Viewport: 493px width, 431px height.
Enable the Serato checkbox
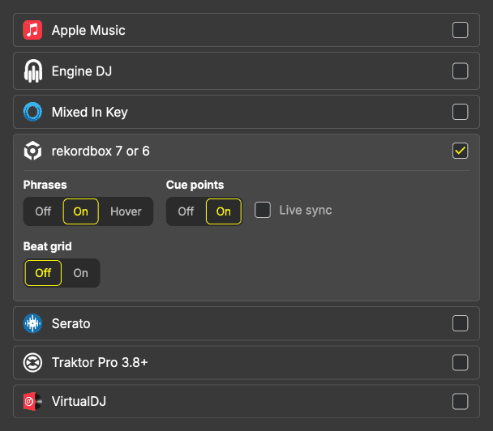[460, 323]
